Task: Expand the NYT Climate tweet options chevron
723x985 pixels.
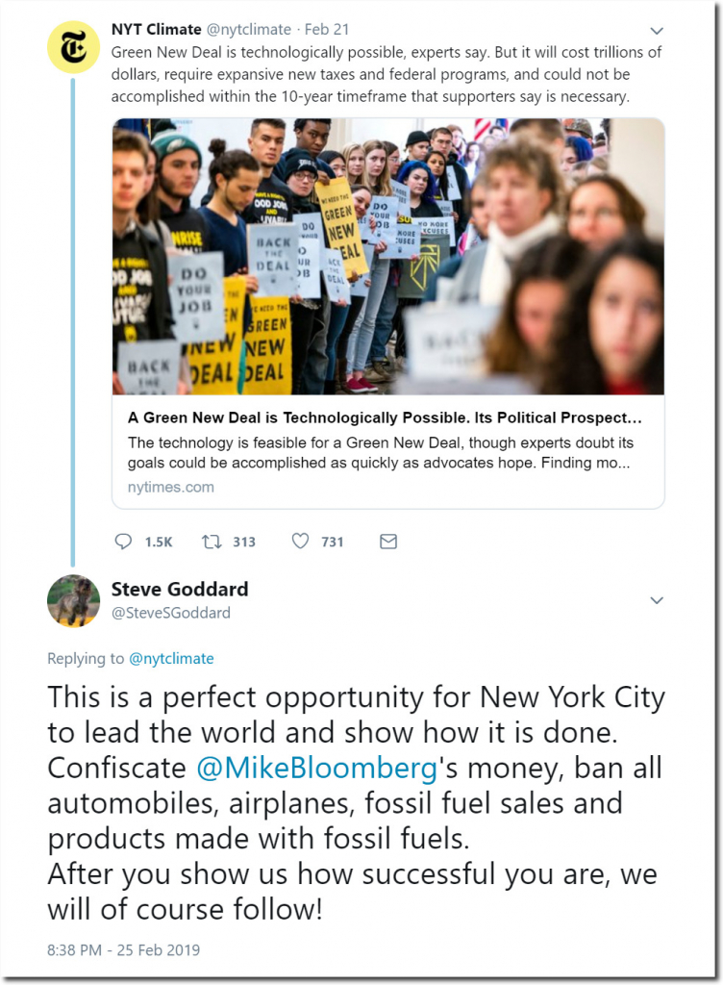Action: (656, 31)
